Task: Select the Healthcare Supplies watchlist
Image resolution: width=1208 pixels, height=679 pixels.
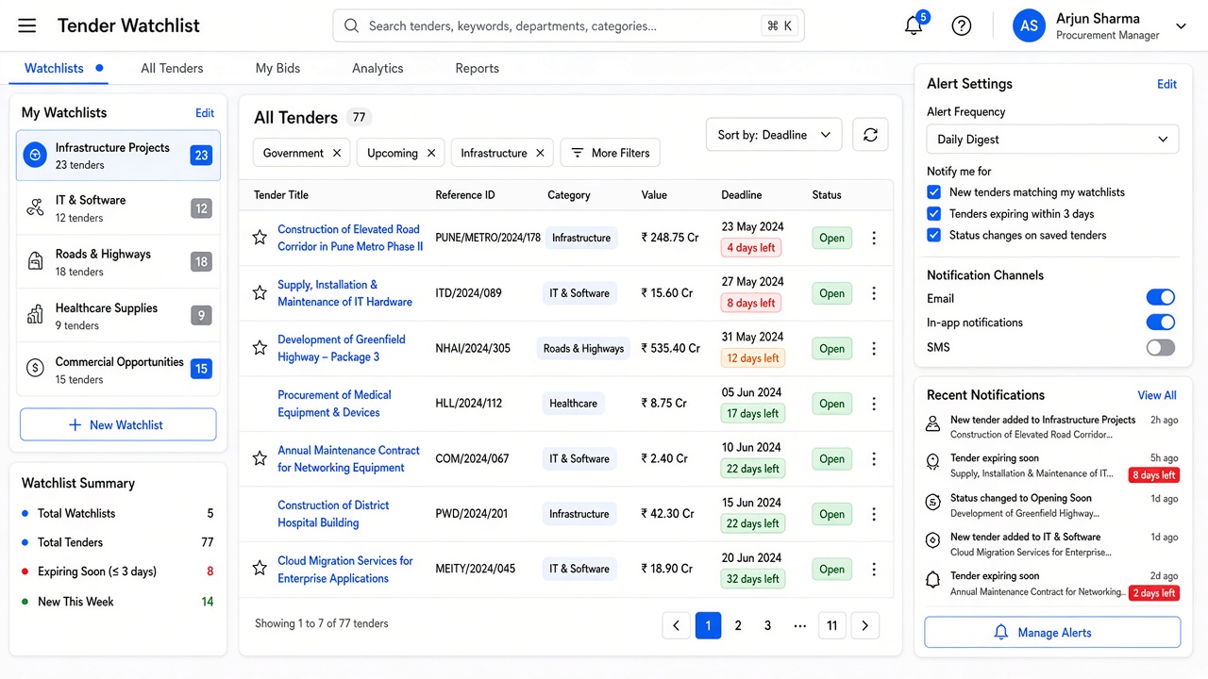Action: (118, 316)
